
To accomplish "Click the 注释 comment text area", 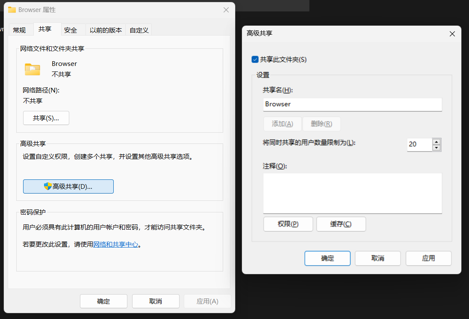I will [x=352, y=193].
